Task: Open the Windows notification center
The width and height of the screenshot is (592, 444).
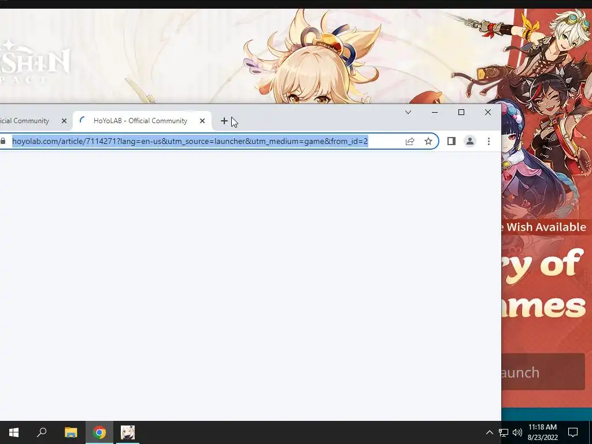Action: (573, 432)
